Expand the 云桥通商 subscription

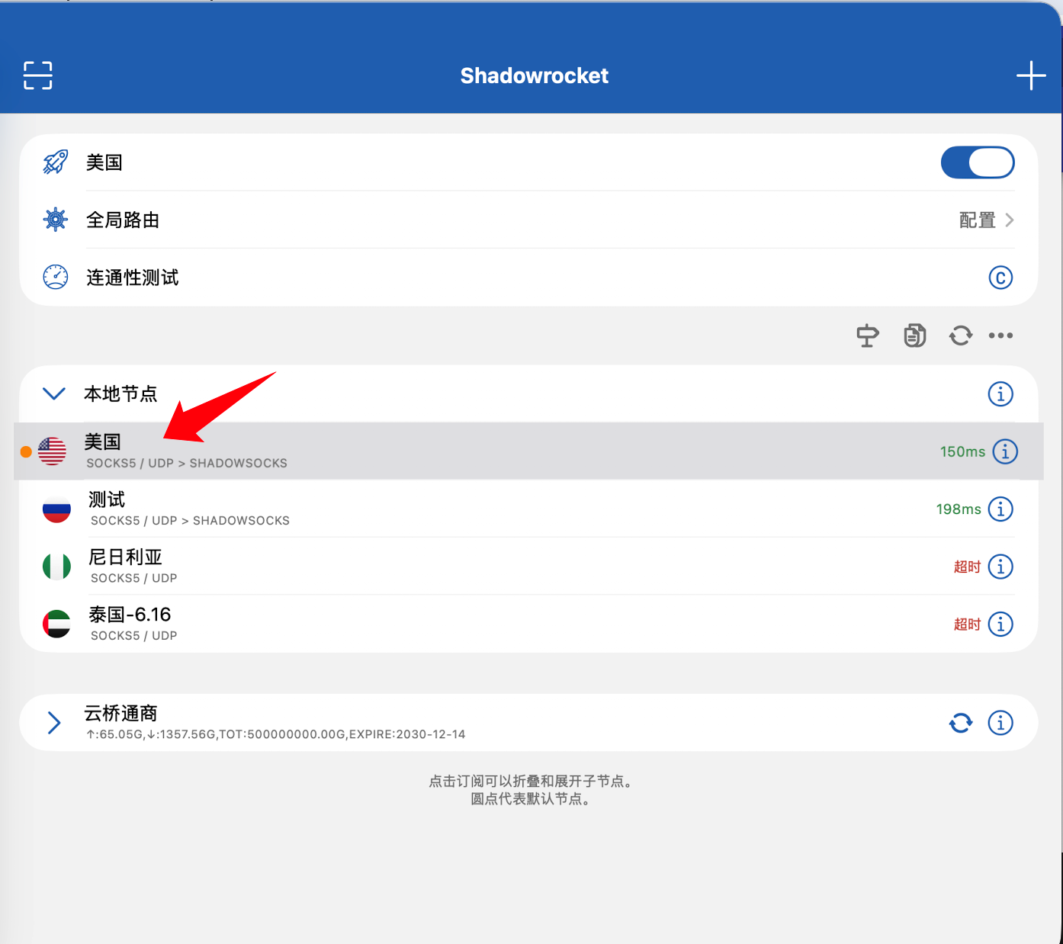pos(54,722)
